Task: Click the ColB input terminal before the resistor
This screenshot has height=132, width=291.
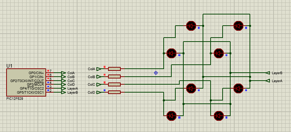Action: [x=99, y=77]
